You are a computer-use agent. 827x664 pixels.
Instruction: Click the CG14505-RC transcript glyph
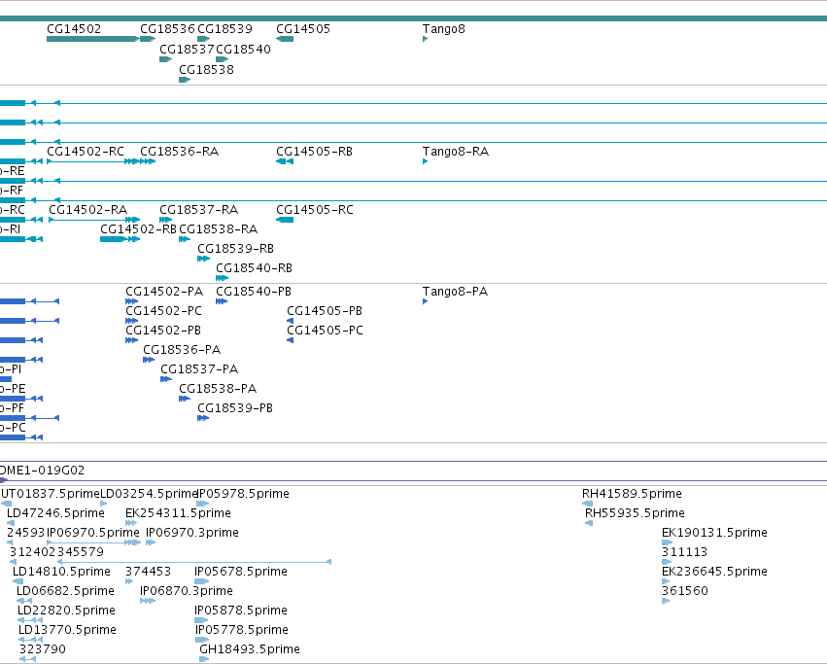click(285, 220)
